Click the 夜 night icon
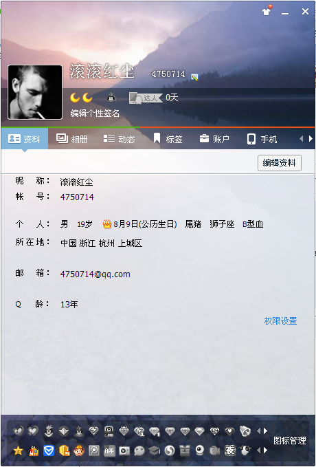This screenshot has height=467, width=316. (230, 450)
